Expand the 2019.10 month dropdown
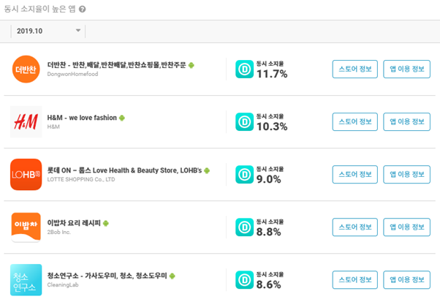This screenshot has width=440, height=302. coord(48,31)
